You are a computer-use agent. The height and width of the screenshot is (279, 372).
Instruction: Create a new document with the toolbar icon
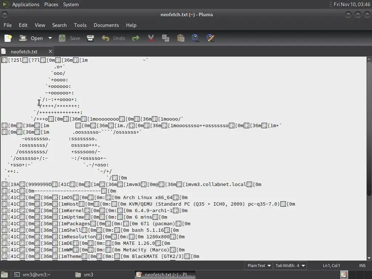point(8,38)
